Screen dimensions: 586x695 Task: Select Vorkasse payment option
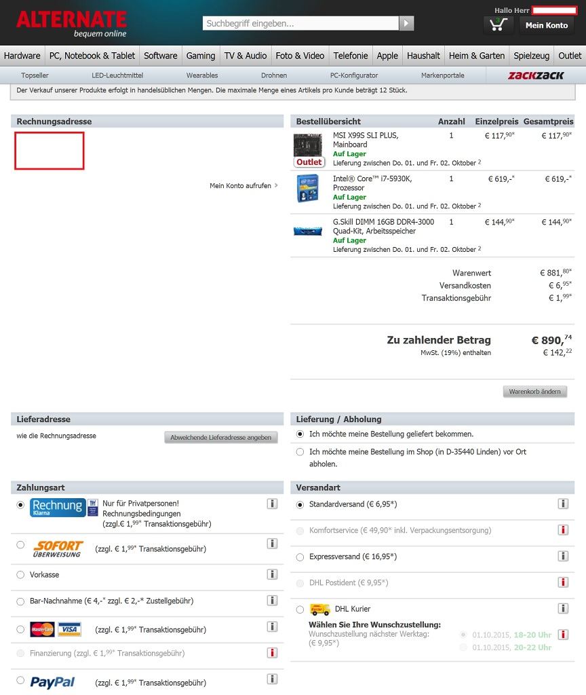click(x=20, y=575)
